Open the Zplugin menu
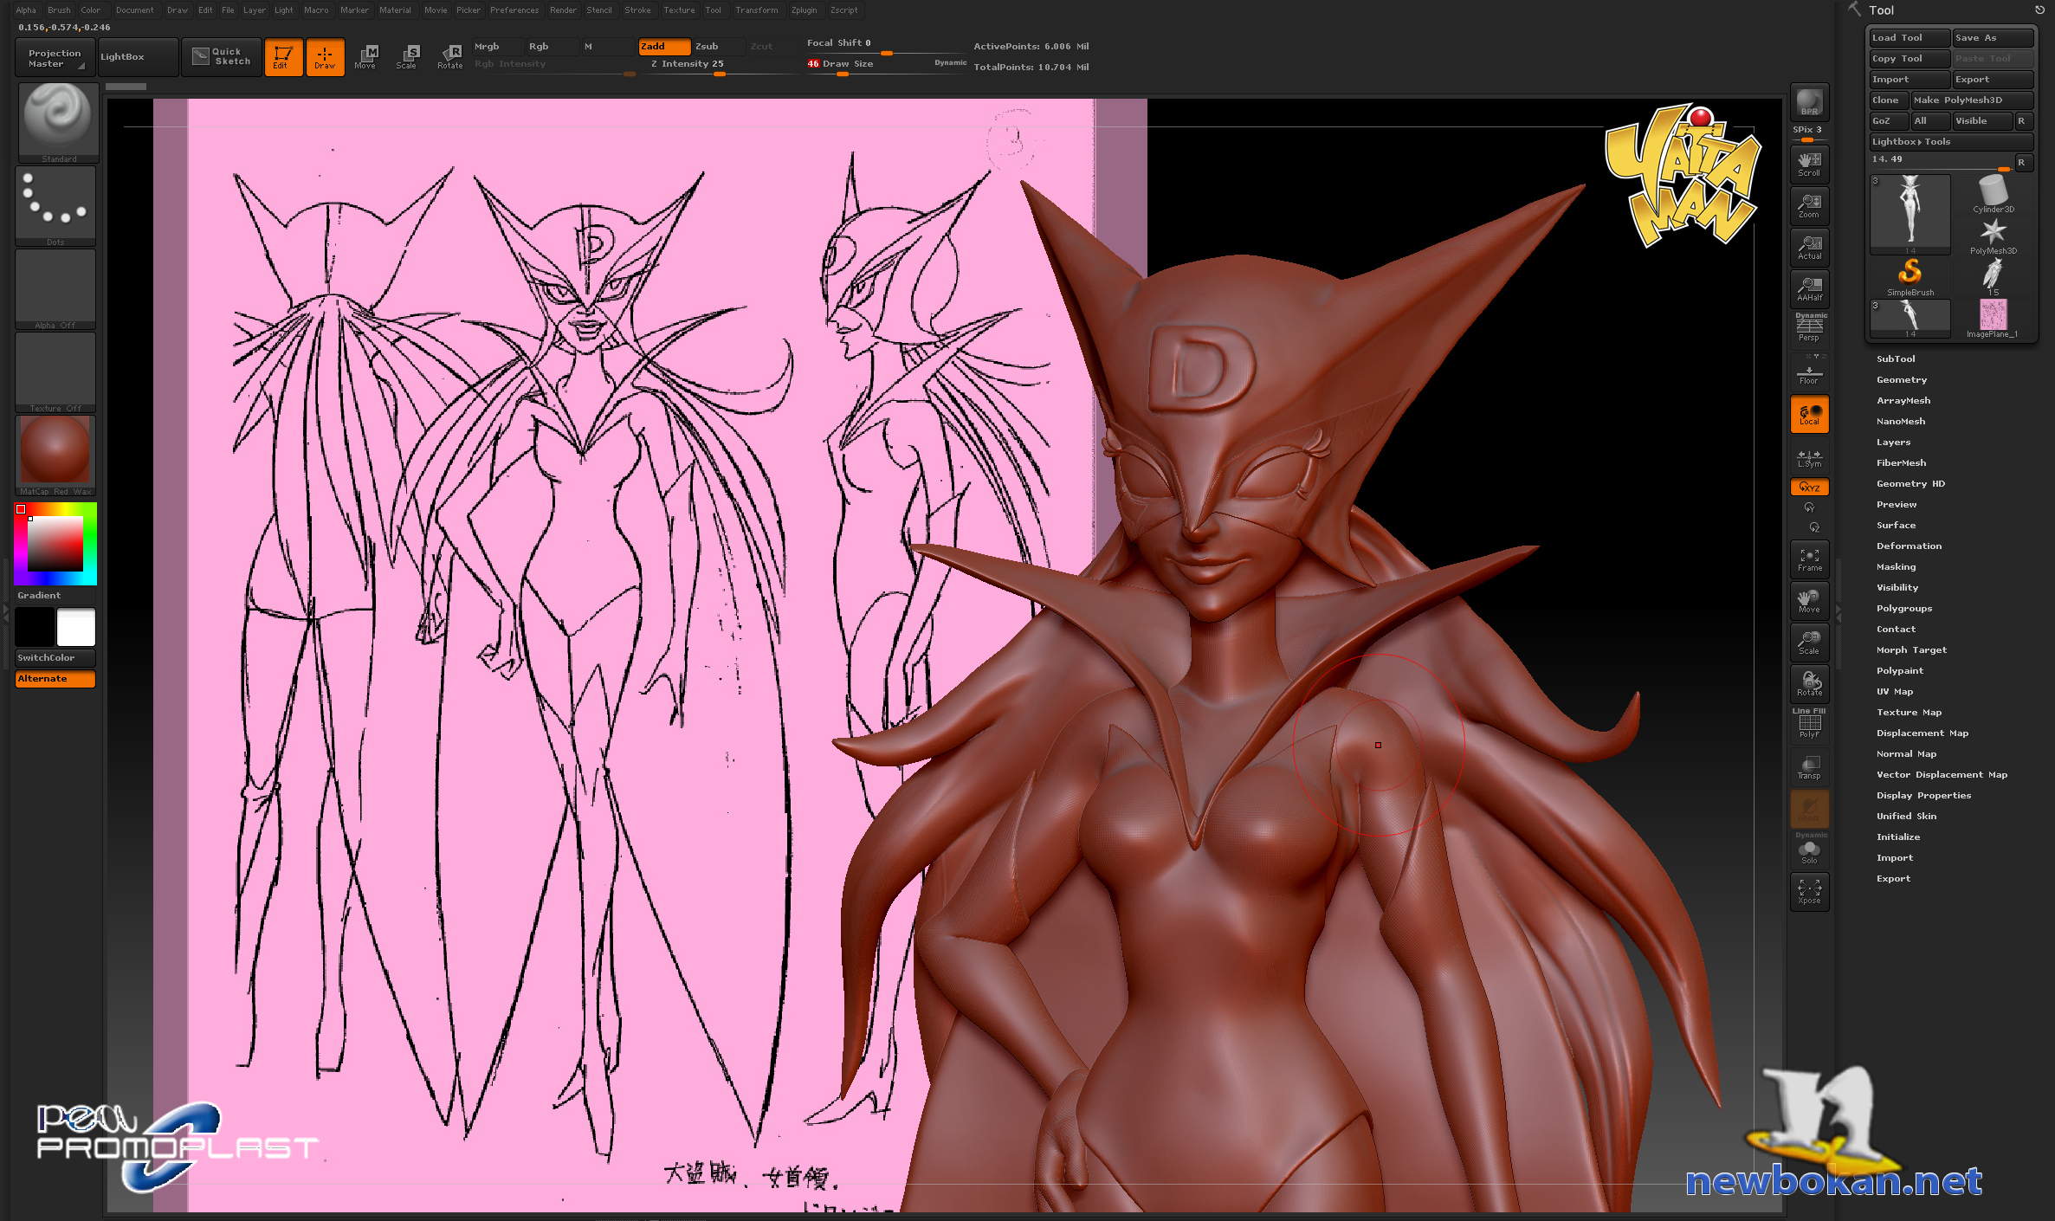The image size is (2055, 1221). tap(804, 10)
